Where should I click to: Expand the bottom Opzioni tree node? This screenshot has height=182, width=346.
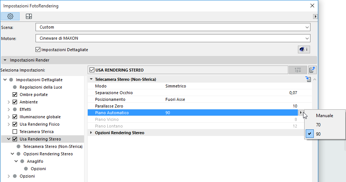[x=9, y=176]
